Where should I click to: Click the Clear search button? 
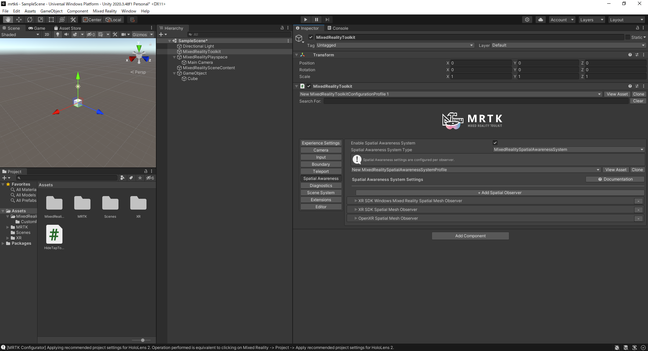click(638, 101)
